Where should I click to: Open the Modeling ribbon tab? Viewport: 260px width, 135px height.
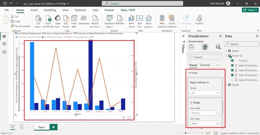click(50, 10)
